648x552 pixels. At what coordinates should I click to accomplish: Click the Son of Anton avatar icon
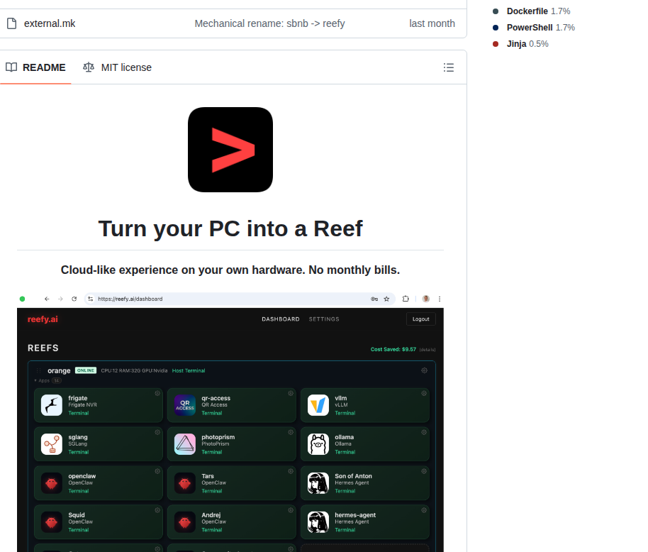318,483
